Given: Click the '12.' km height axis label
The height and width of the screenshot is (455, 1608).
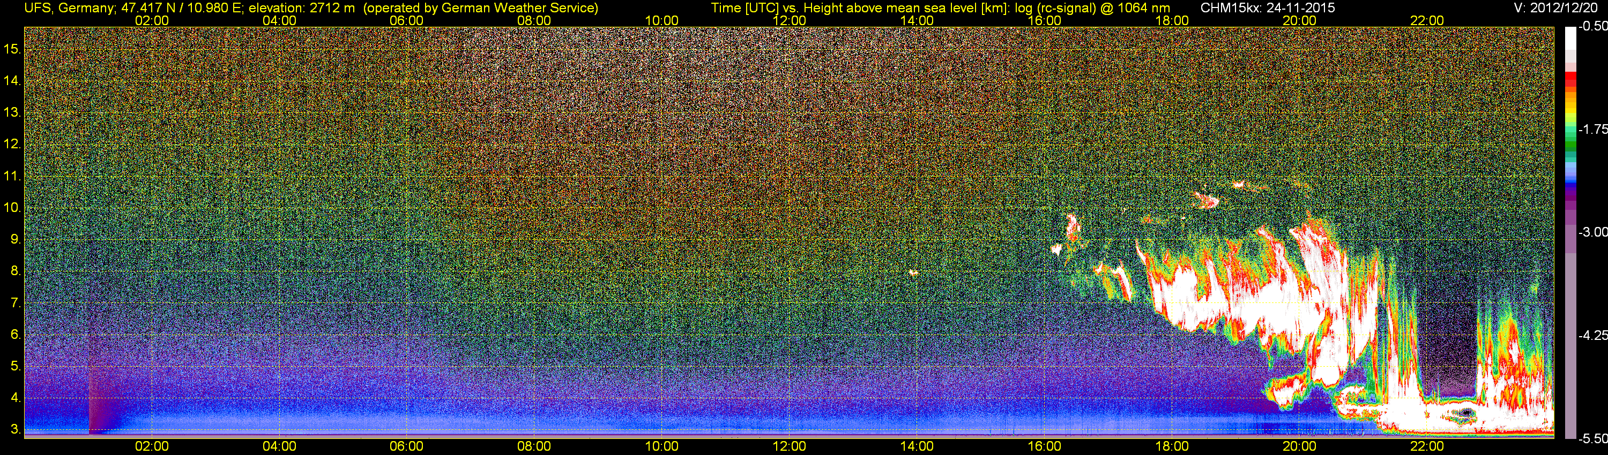Looking at the screenshot, I should pos(13,144).
